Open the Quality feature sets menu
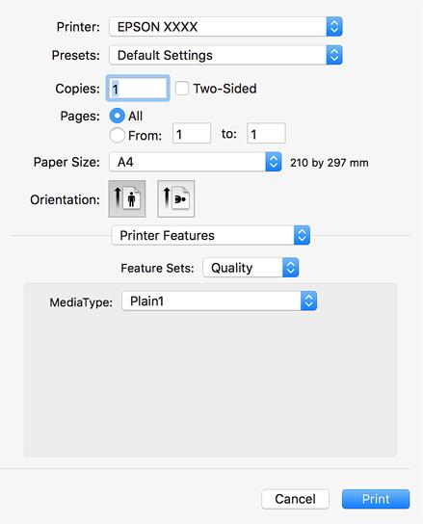The image size is (423, 524). 251,268
